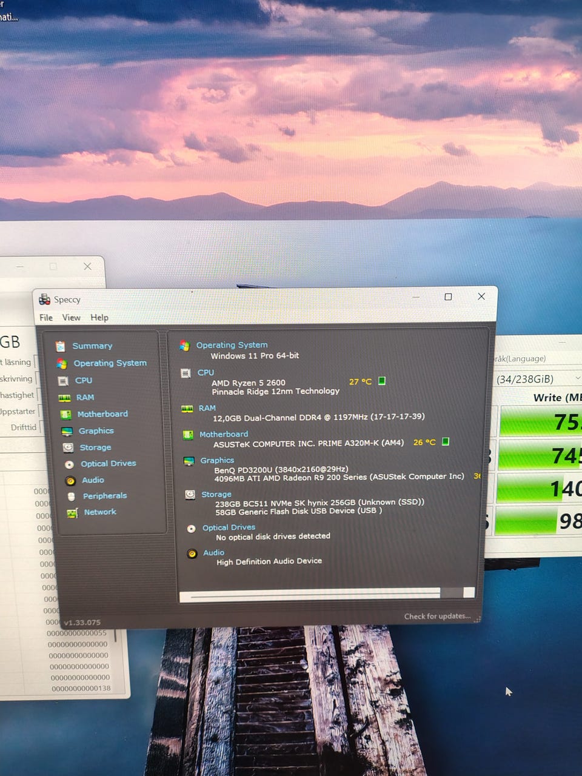Click 'No optical disk drives detected' text

point(273,537)
